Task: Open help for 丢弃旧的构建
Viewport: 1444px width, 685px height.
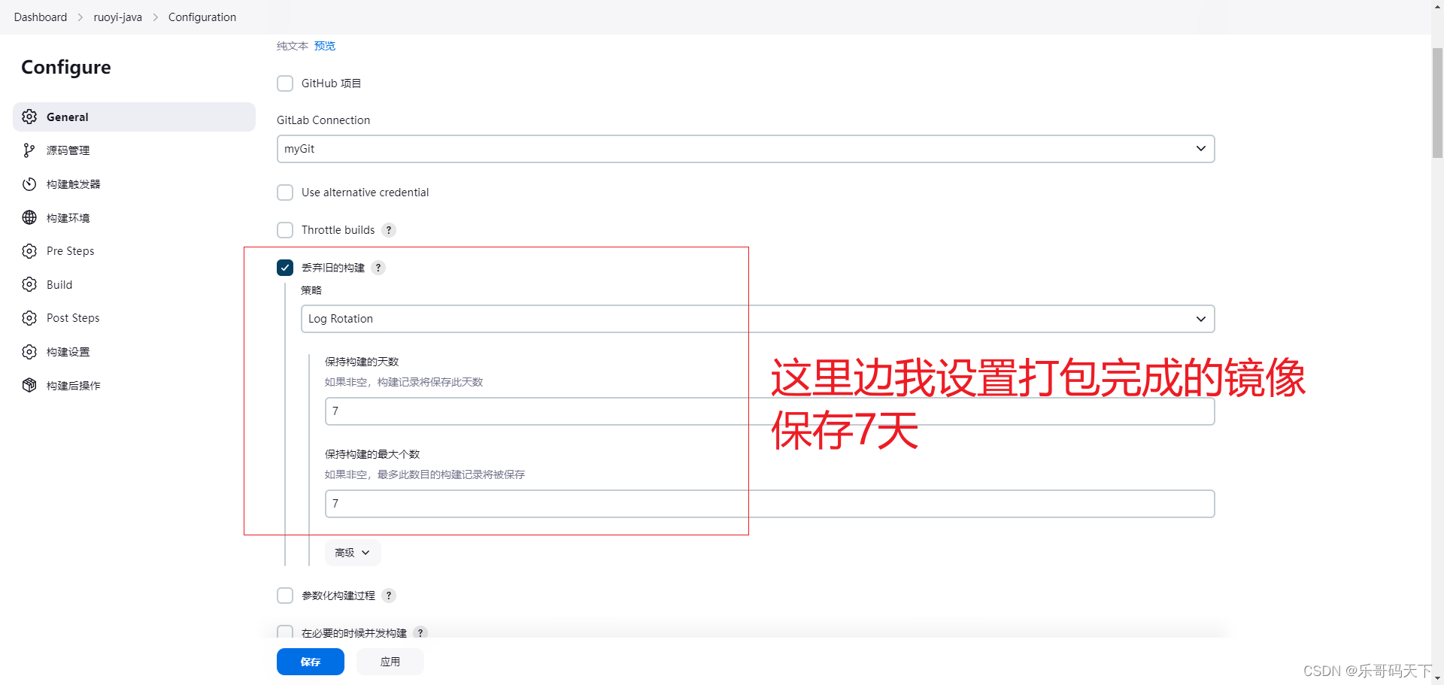Action: [x=378, y=268]
